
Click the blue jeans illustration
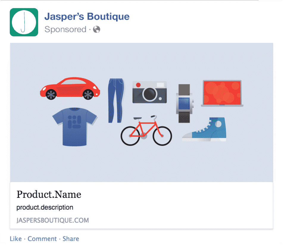coord(116,101)
